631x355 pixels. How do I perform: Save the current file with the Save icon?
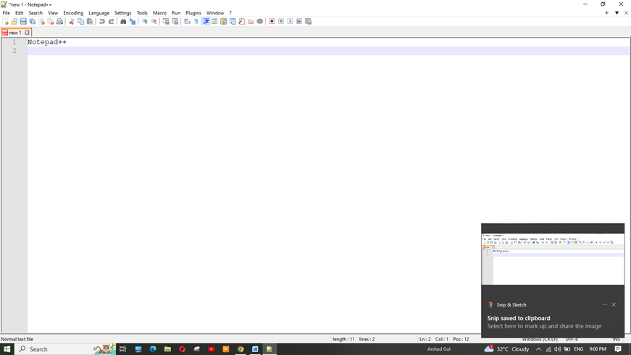click(23, 21)
